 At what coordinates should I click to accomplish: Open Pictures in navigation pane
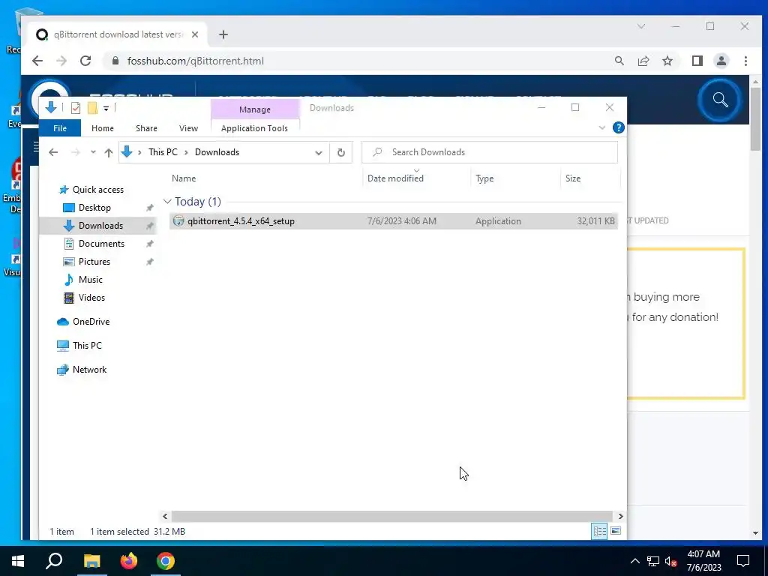[94, 262]
